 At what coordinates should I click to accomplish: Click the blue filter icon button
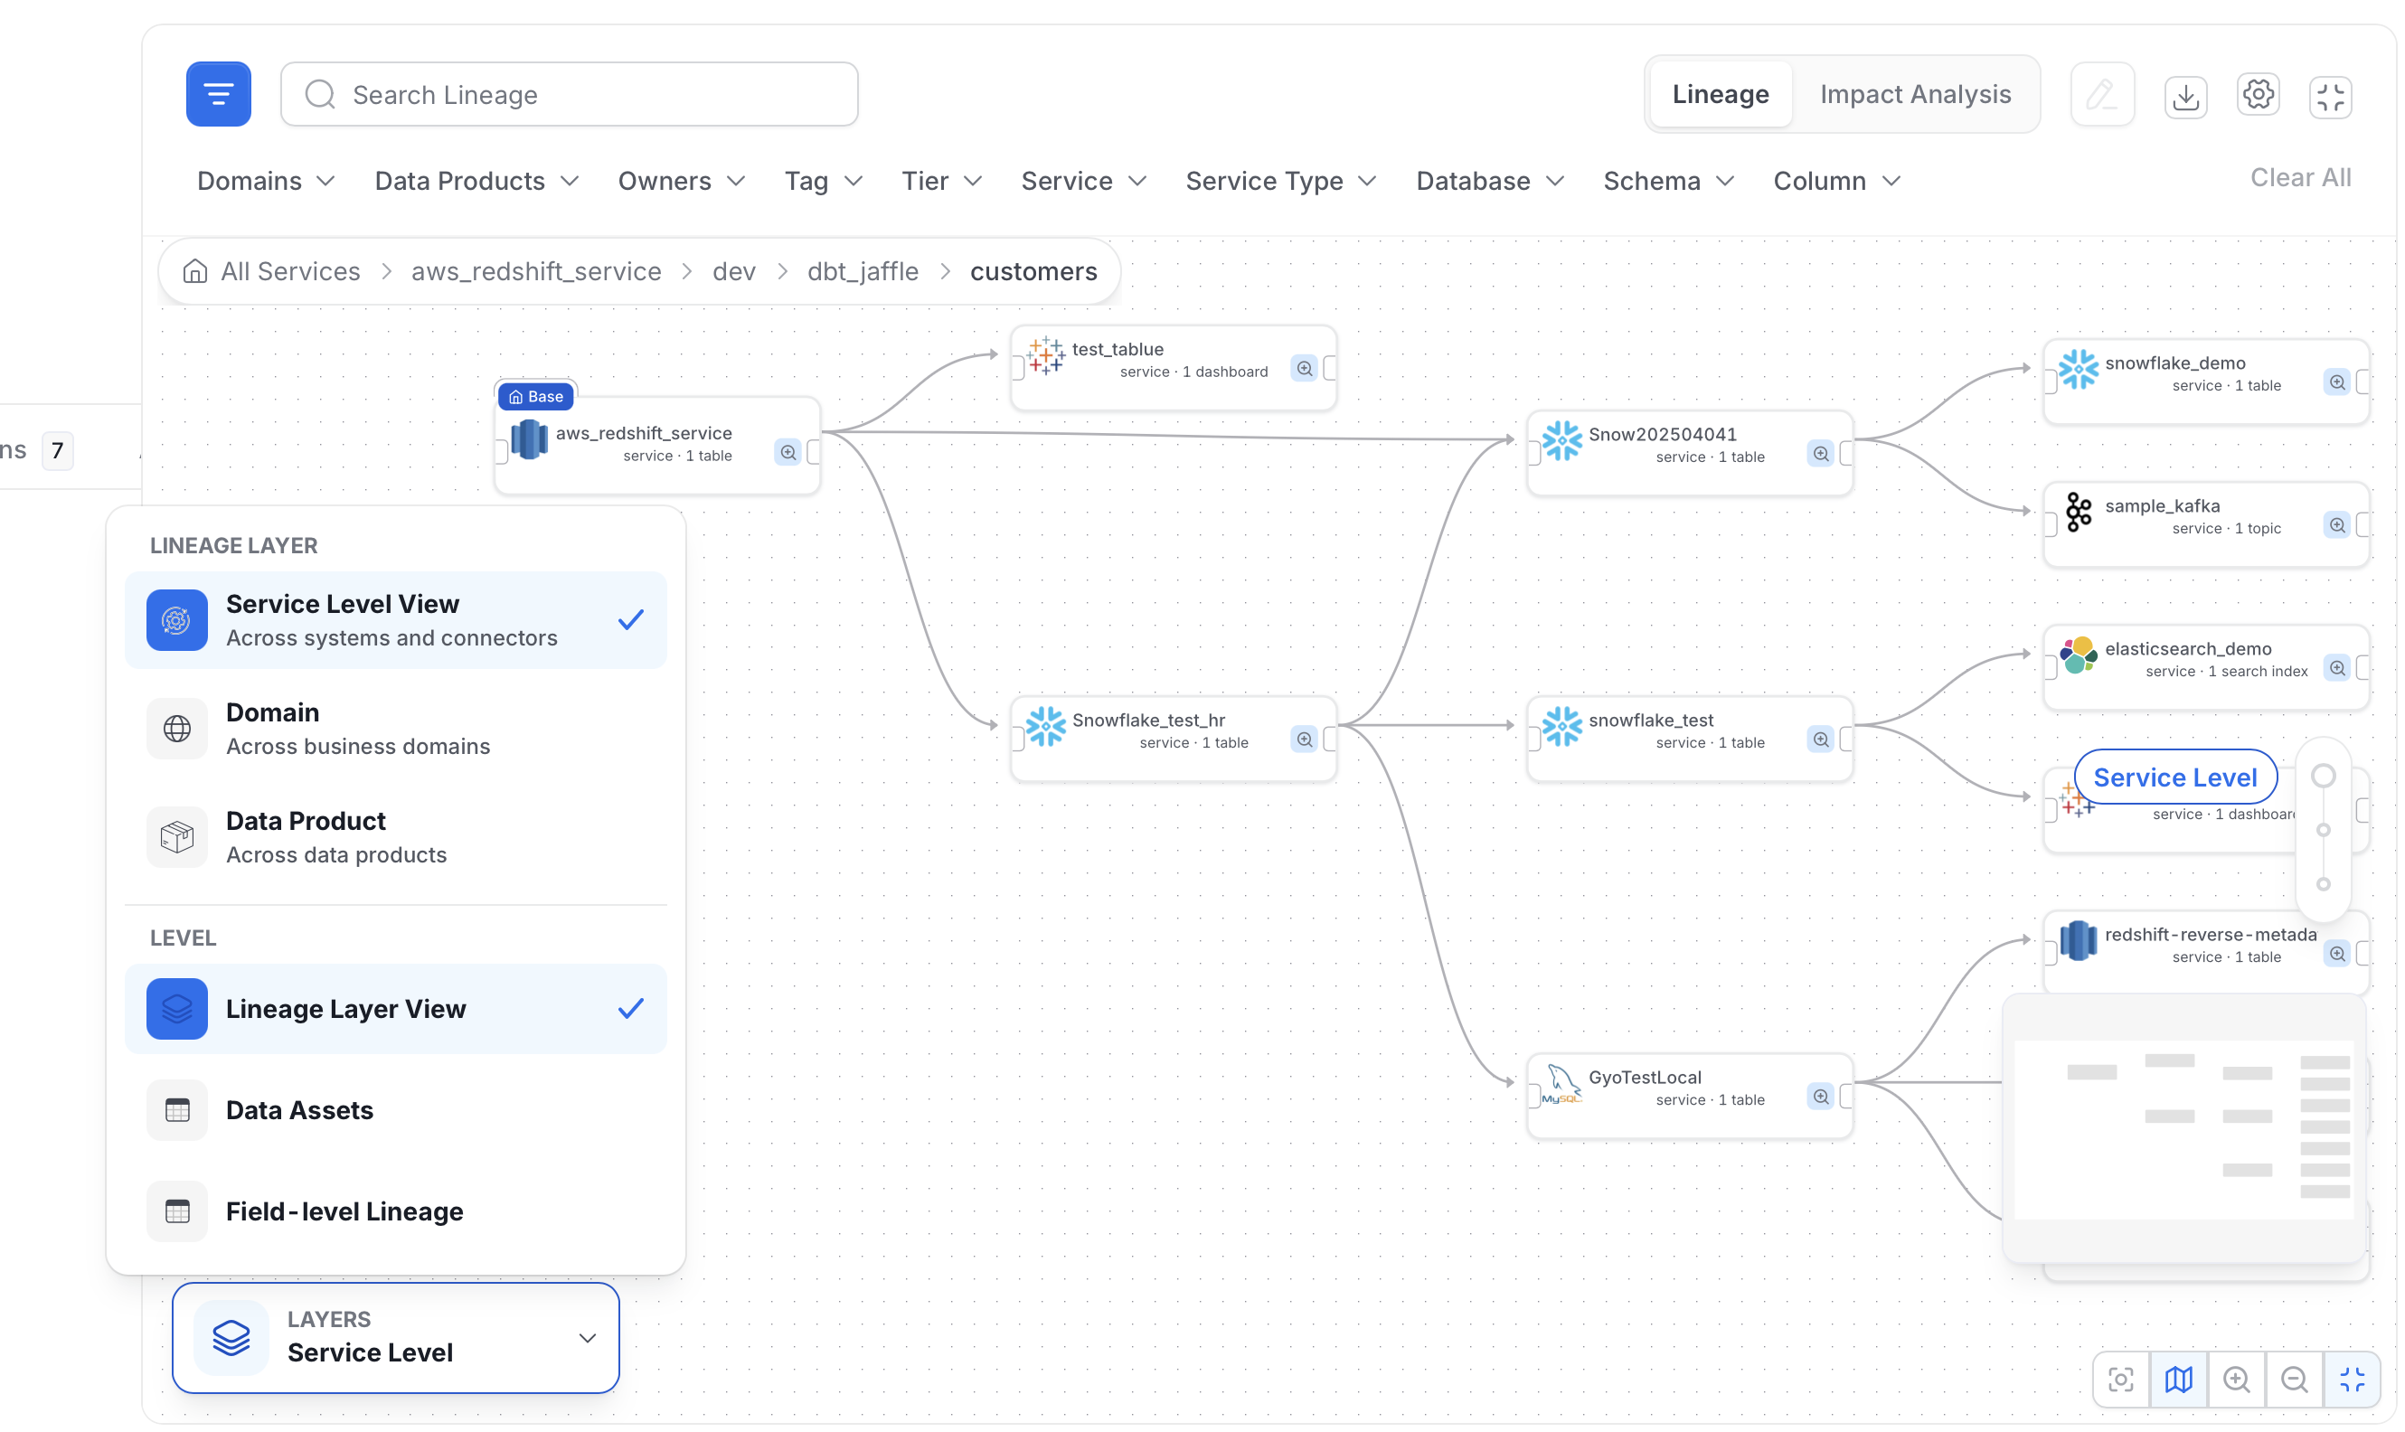(x=218, y=94)
